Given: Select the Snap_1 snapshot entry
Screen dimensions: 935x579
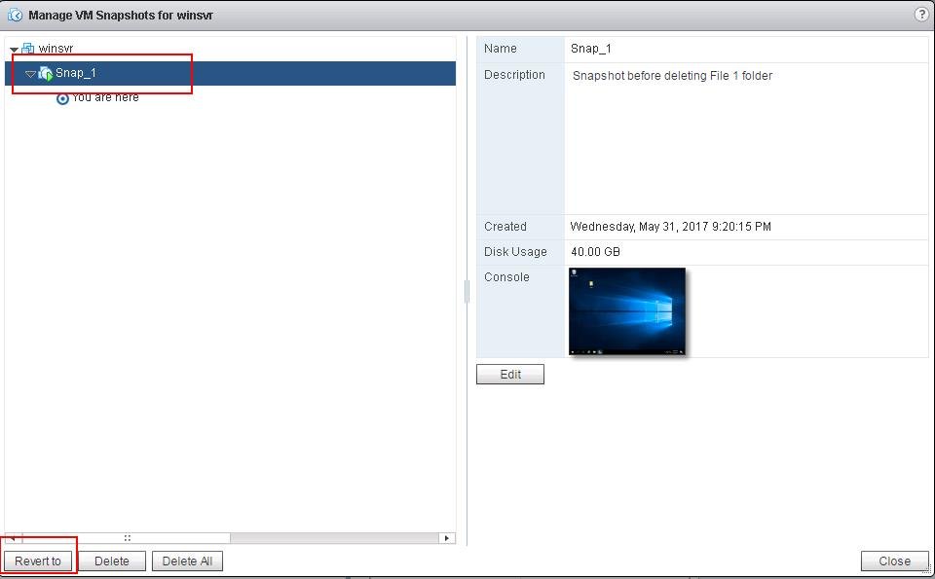Looking at the screenshot, I should (x=230, y=73).
